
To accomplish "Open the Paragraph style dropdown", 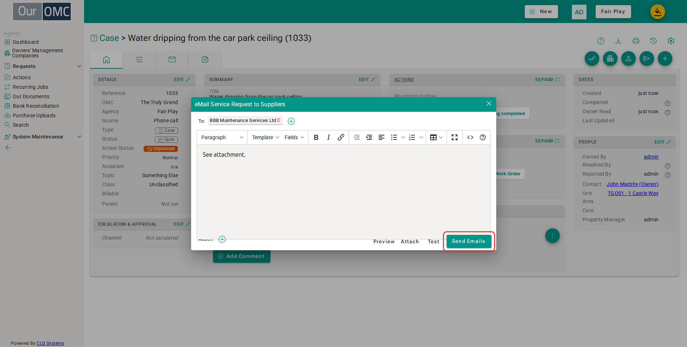I will (x=222, y=137).
